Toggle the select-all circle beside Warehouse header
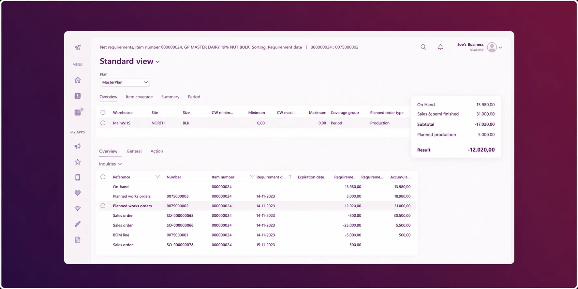 click(103, 112)
